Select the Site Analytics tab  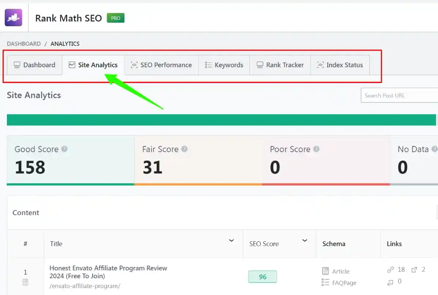coord(93,65)
